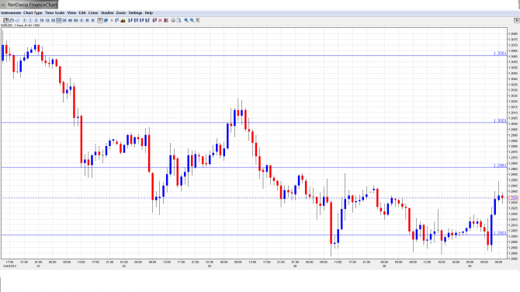
Task: Select the 1.2961 horizontal line label
Action: coord(500,165)
